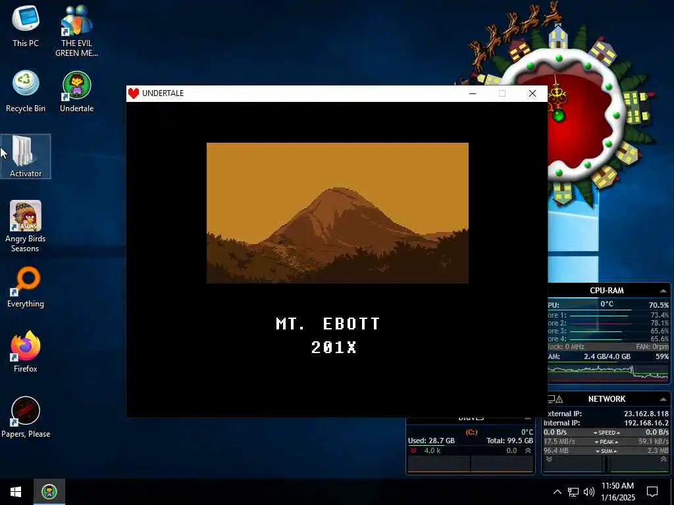The width and height of the screenshot is (674, 505).
Task: Click the PEAK selector in NETWORK gadget
Action: [606, 442]
